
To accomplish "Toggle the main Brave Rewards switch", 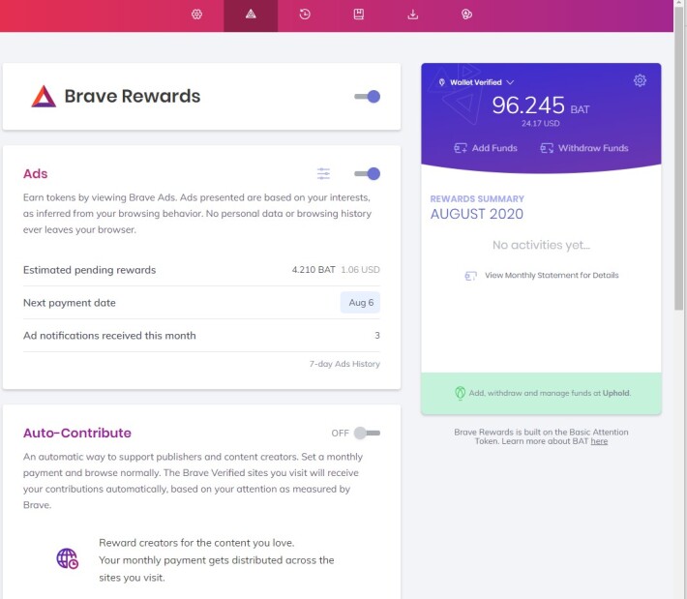I will pyautogui.click(x=367, y=97).
